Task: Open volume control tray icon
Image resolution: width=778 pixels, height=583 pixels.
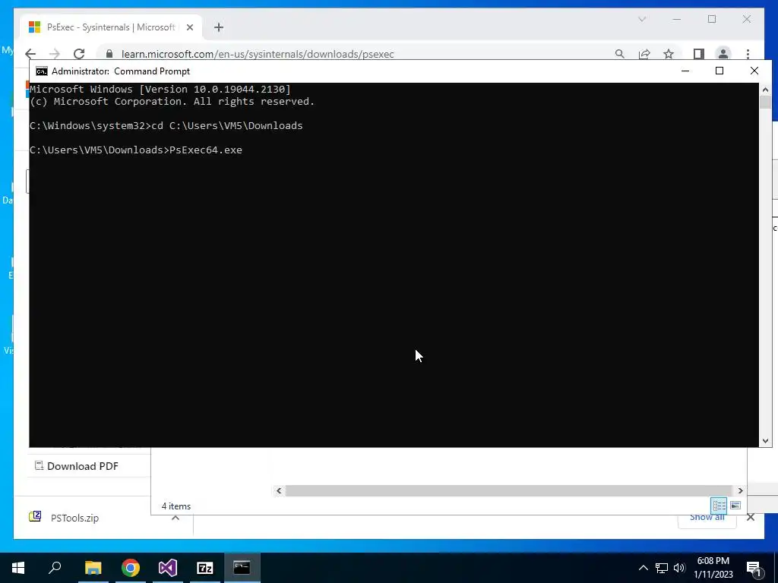Action: coord(679,568)
